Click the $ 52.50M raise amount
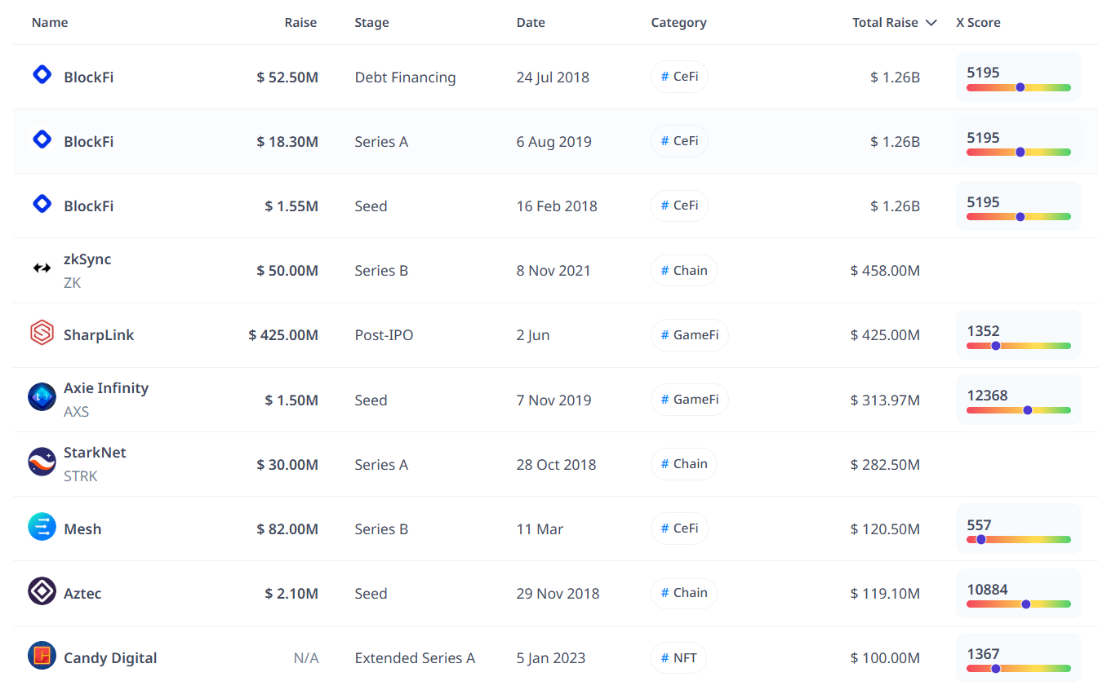This screenshot has height=690, width=1098. pos(287,77)
